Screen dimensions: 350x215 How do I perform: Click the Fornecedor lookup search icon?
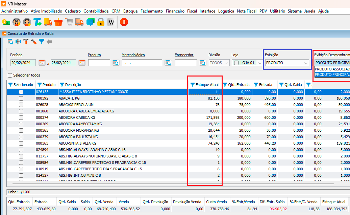[x=203, y=63]
